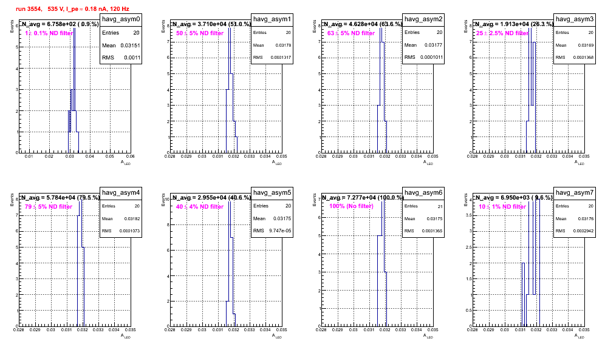Image resolution: width=605 pixels, height=347 pixels.
Task: Select the havg_asym1 stats box title
Action: (272, 19)
